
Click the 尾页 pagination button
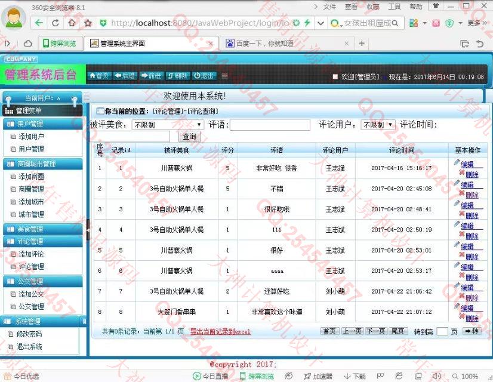tap(398, 331)
